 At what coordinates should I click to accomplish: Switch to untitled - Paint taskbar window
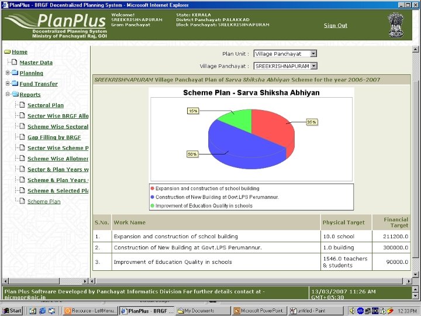pyautogui.click(x=316, y=311)
